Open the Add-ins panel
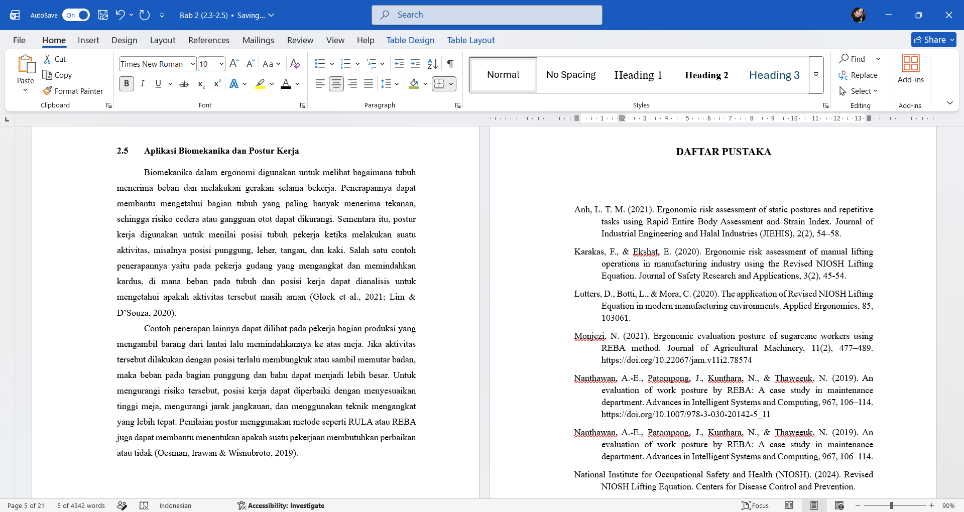Viewport: 964px width, 512px height. [x=910, y=70]
